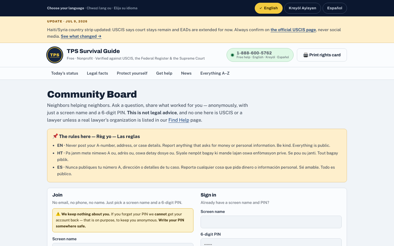The height and width of the screenshot is (246, 394).
Task: Click the Sign in section heading
Action: click(208, 195)
